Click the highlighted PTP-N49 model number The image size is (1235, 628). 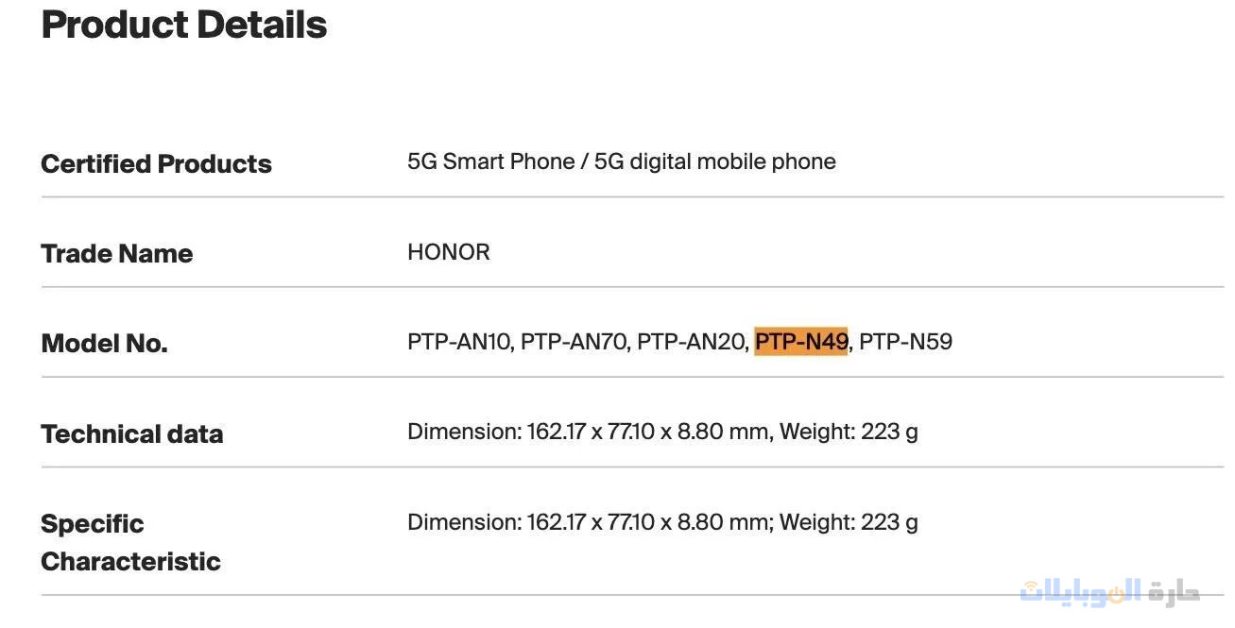801,342
